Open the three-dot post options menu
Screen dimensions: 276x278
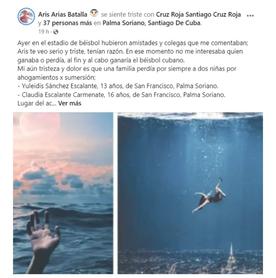(x=250, y=15)
